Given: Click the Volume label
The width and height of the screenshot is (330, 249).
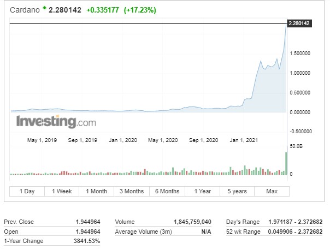Looking at the screenshot, I should coord(125,222).
